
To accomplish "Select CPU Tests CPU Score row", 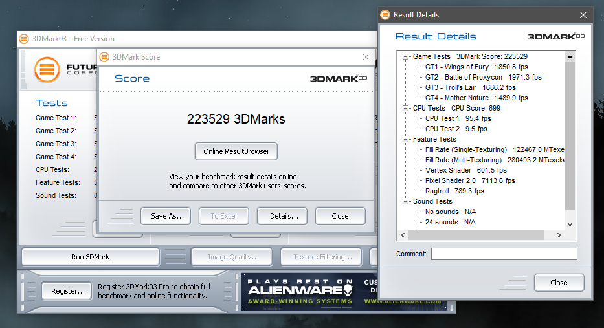I will pos(456,109).
